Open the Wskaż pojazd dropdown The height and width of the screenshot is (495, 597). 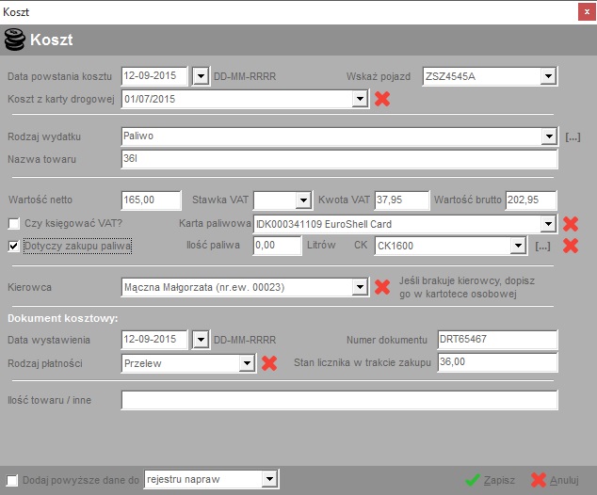tap(548, 75)
